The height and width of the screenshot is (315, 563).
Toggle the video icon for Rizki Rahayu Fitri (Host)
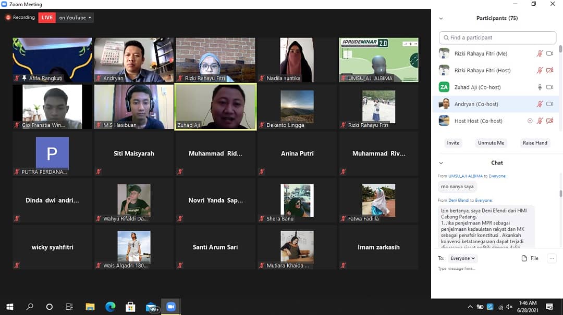point(549,71)
